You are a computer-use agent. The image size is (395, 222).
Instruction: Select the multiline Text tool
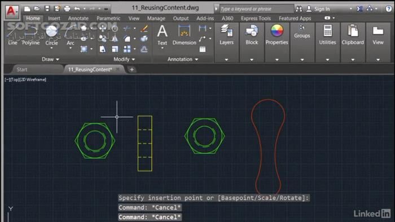pos(163,35)
